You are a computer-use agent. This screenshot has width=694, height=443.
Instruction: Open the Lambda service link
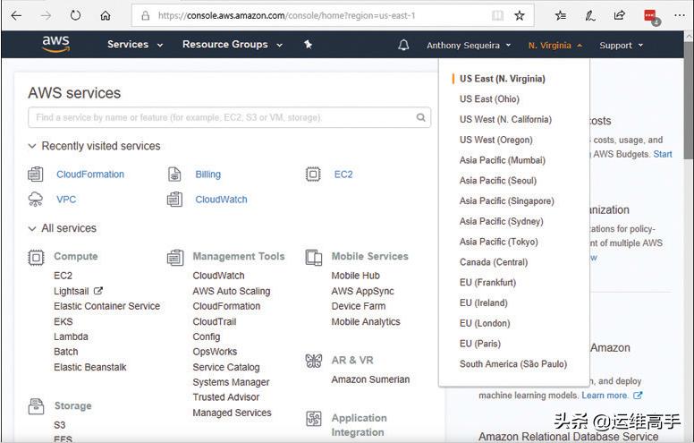click(x=71, y=337)
